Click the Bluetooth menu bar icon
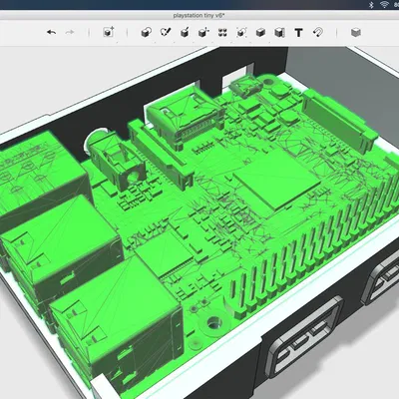This screenshot has width=399, height=399. point(372,4)
